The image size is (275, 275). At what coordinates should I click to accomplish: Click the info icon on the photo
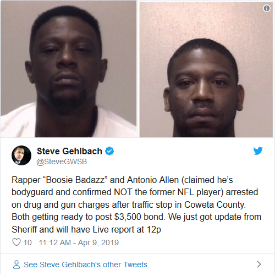click(x=267, y=8)
